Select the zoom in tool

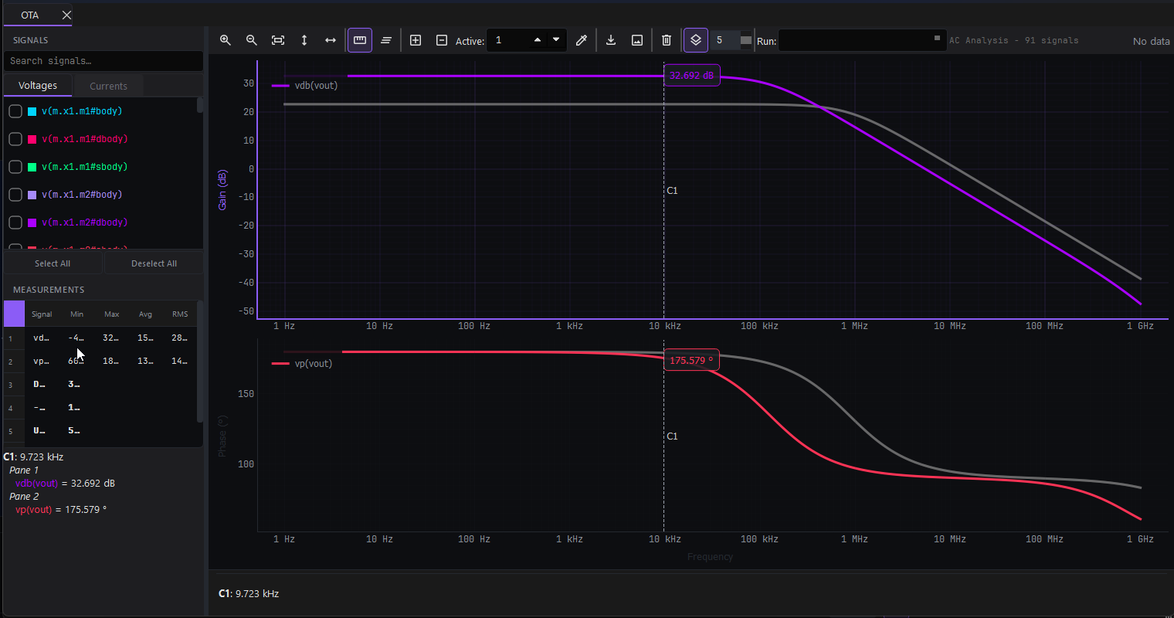225,40
